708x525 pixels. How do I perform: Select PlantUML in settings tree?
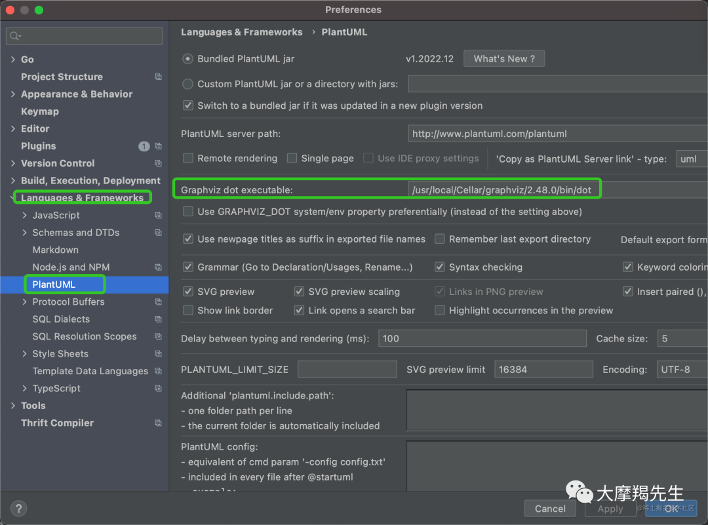click(85, 284)
